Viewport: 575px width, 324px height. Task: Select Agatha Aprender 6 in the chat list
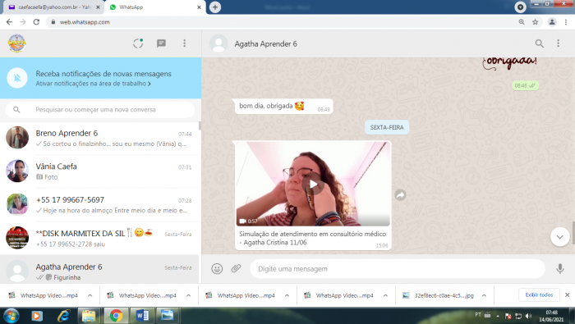click(x=99, y=269)
